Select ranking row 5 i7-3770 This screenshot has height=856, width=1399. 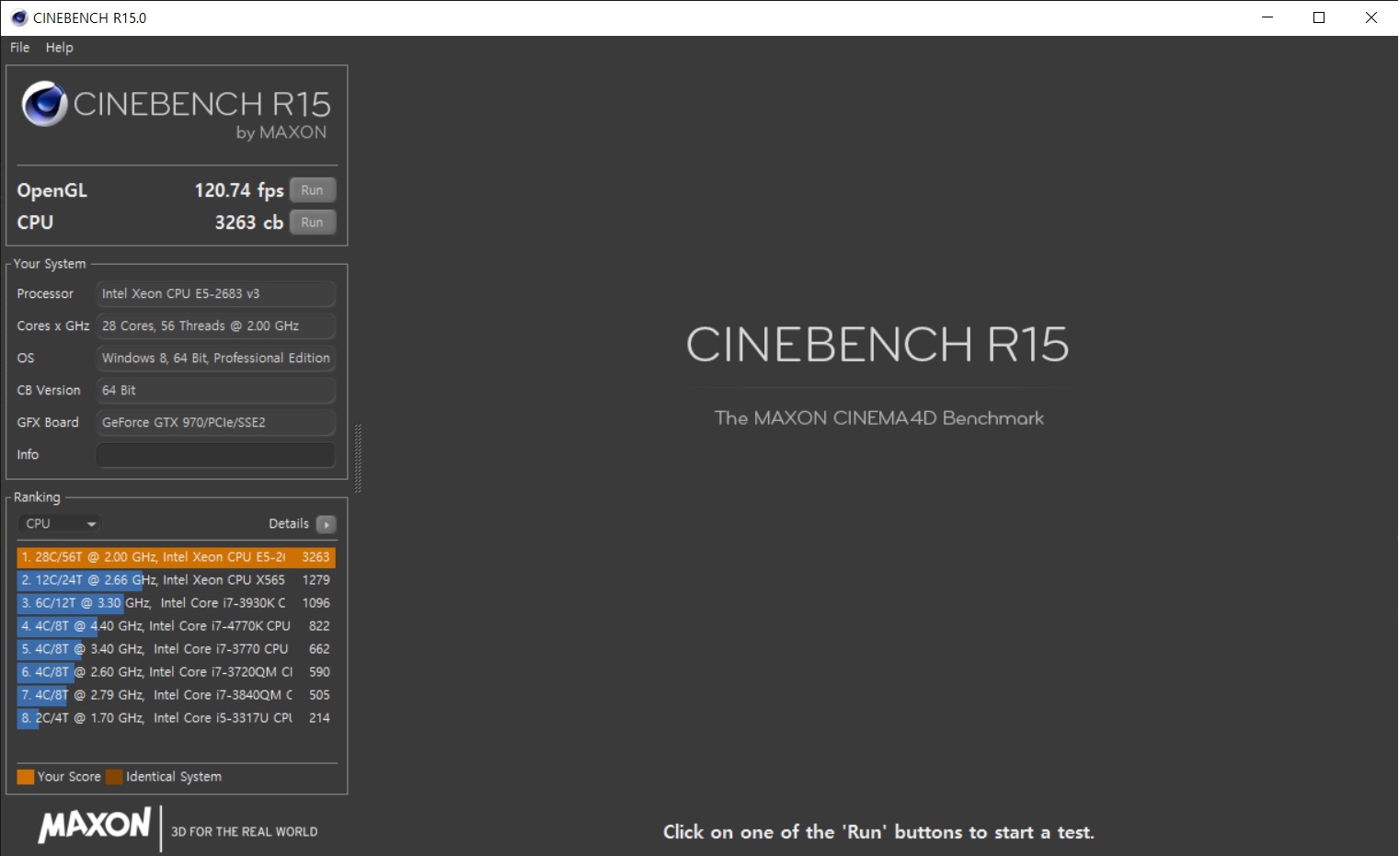176,649
